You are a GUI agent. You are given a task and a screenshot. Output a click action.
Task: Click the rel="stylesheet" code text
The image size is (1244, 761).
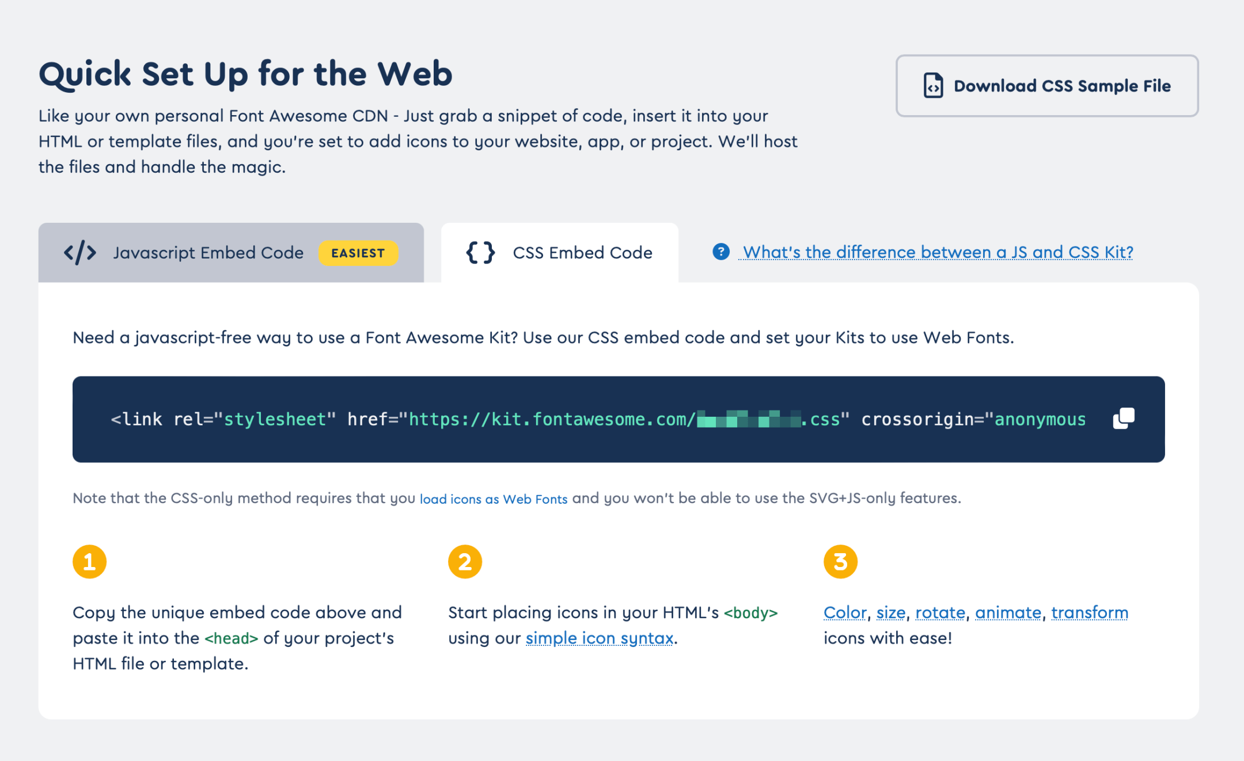point(255,419)
